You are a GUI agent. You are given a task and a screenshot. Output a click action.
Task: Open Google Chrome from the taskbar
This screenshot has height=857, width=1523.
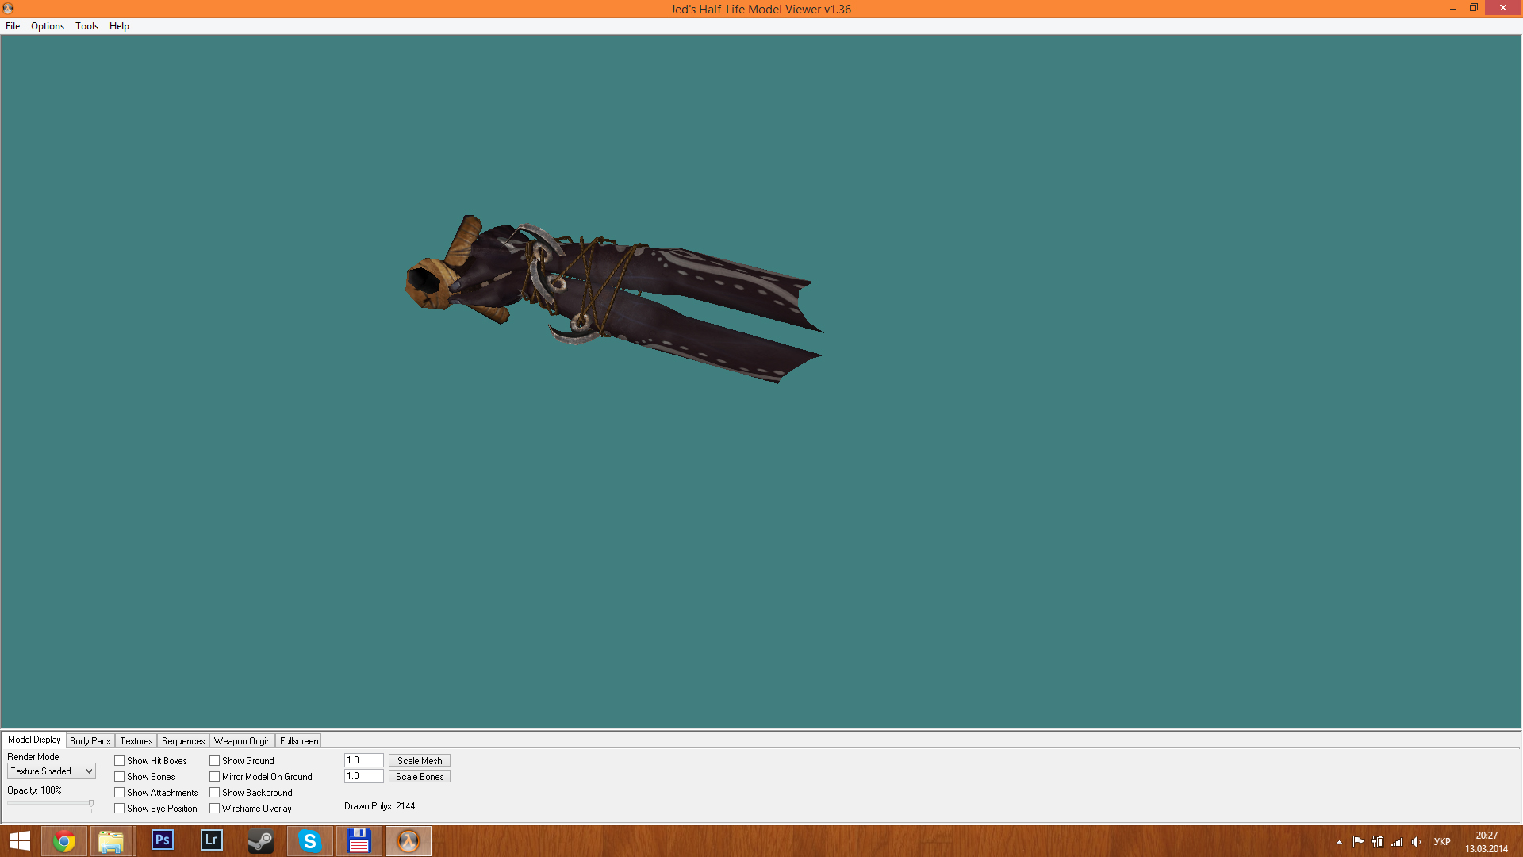tap(64, 841)
